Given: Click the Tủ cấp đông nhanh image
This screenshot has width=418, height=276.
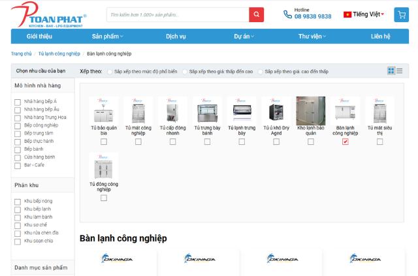Looking at the screenshot, I should (x=172, y=111).
